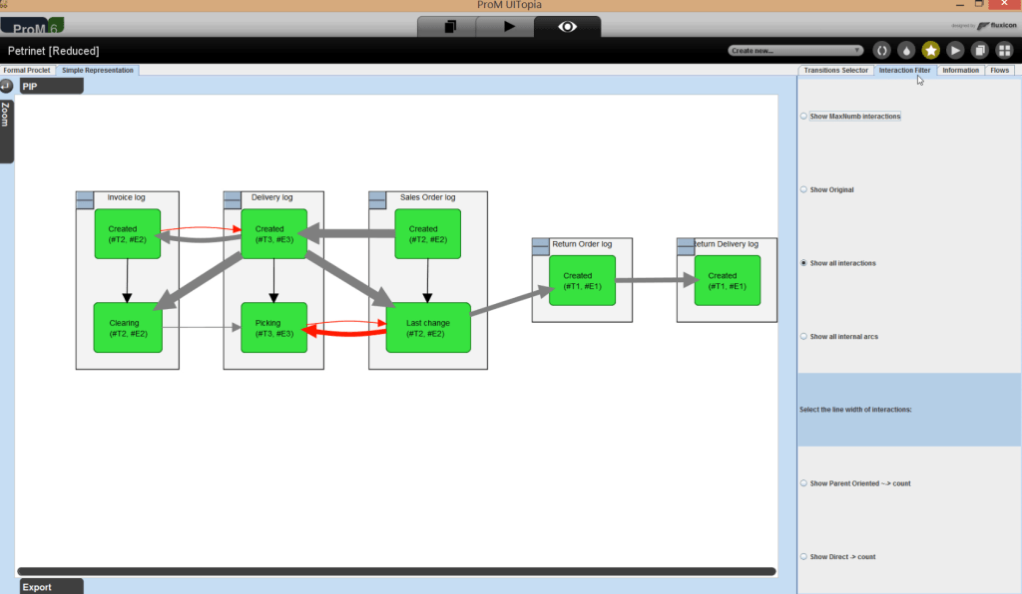Viewport: 1022px width, 594px height.
Task: Collapse the Sales Order log proclet box
Action: (x=377, y=199)
